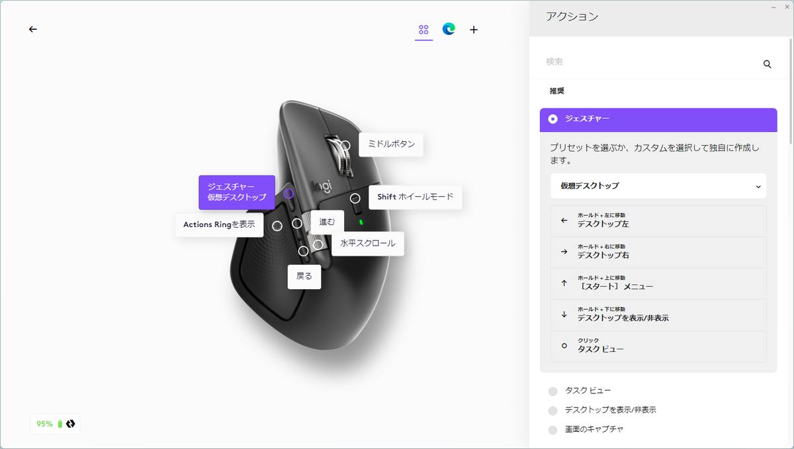Screen dimensions: 794x449
Task: Select the back button marker
Action: (x=303, y=251)
